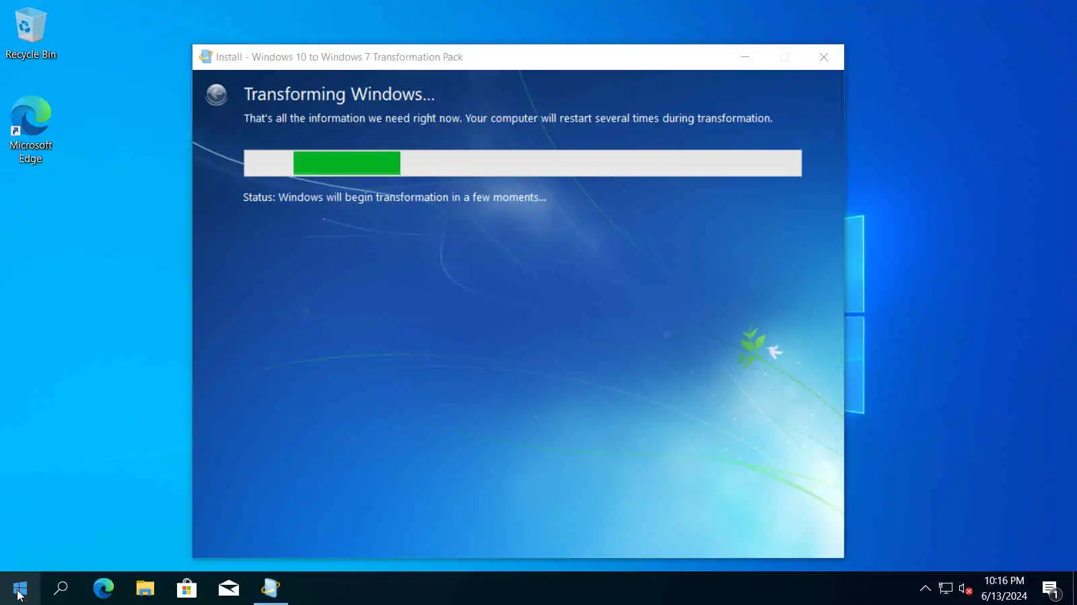This screenshot has width=1077, height=605.
Task: Minimize the Transformation Pack installer window
Action: (745, 57)
